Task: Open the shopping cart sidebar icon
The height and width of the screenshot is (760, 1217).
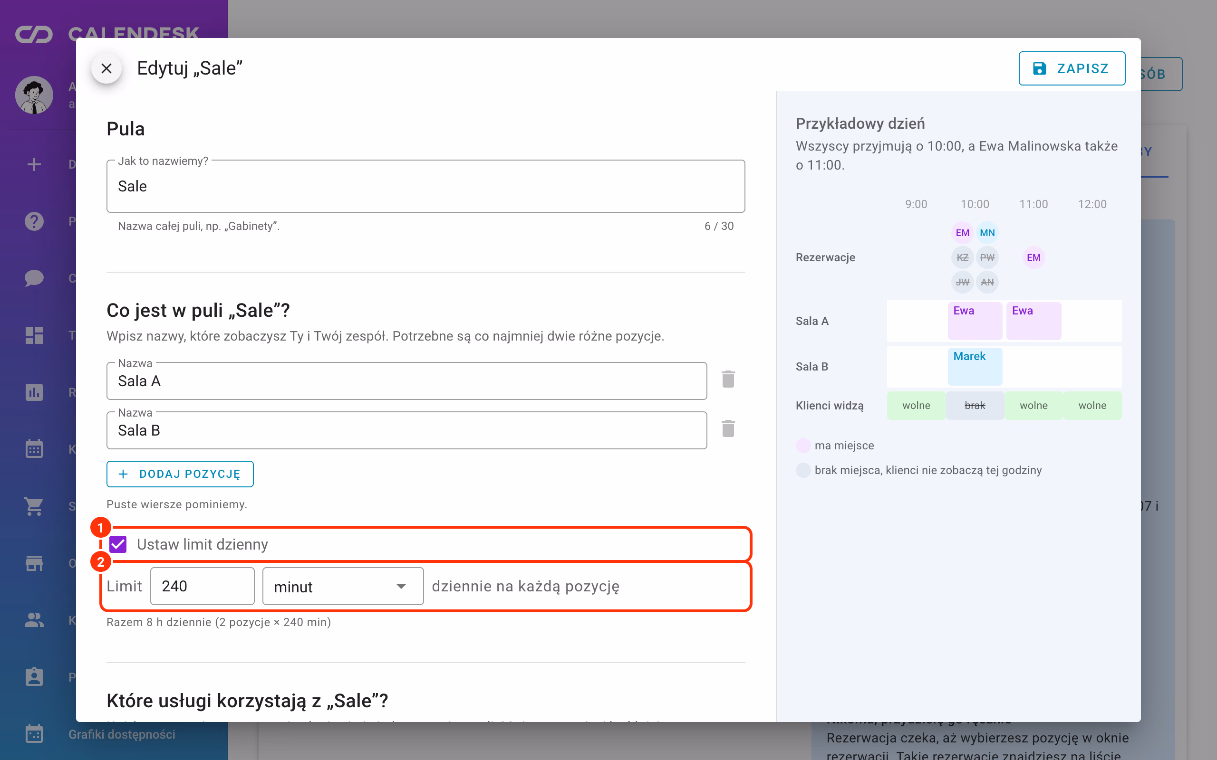Action: pos(34,506)
